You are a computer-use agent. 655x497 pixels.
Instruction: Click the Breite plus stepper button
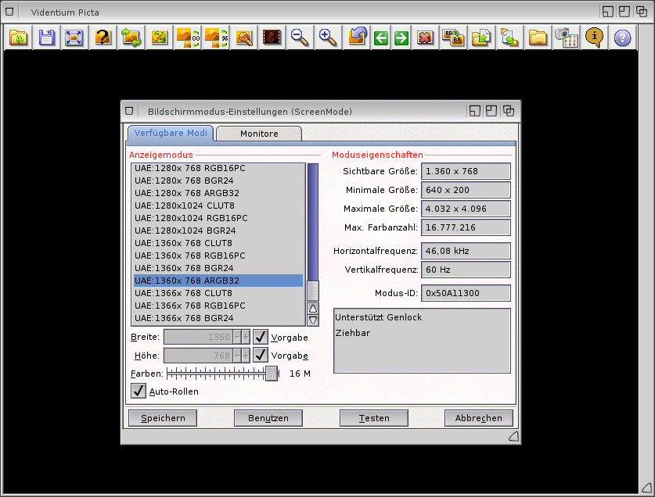click(246, 337)
